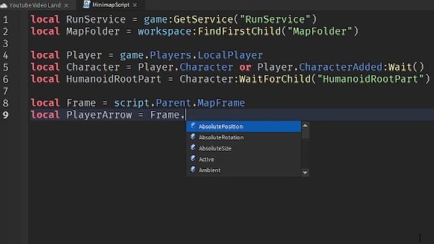
Task: Switch to the Youtube Video Land tab
Action: coord(35,5)
